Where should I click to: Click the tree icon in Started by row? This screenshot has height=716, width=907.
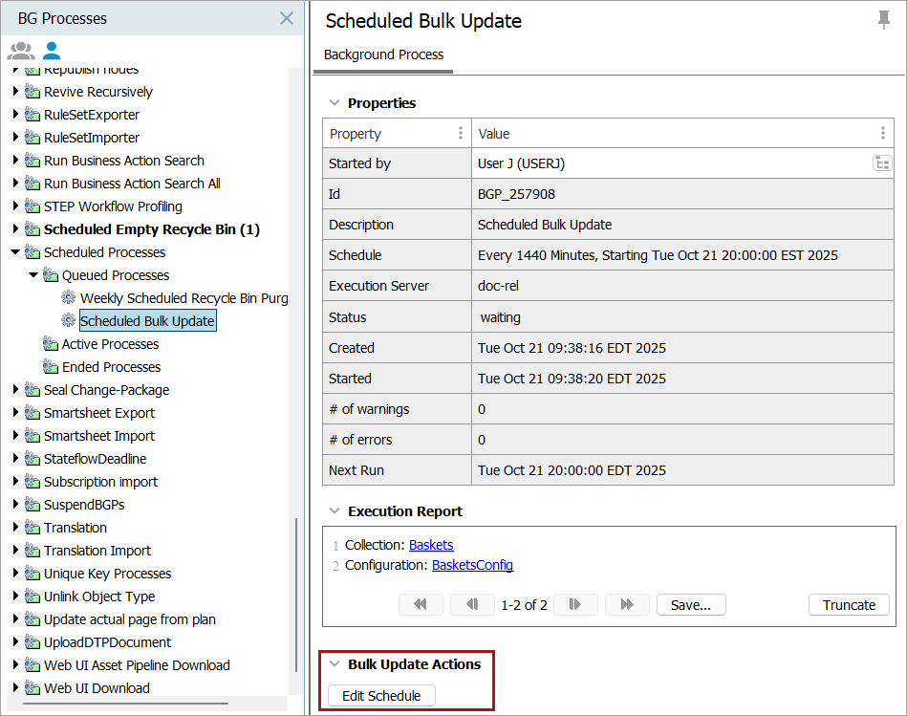coord(881,163)
